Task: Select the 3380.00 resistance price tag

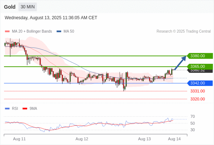Action: click(200, 56)
